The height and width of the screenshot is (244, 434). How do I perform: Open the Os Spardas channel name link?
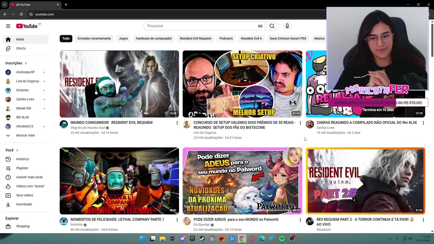201,225
